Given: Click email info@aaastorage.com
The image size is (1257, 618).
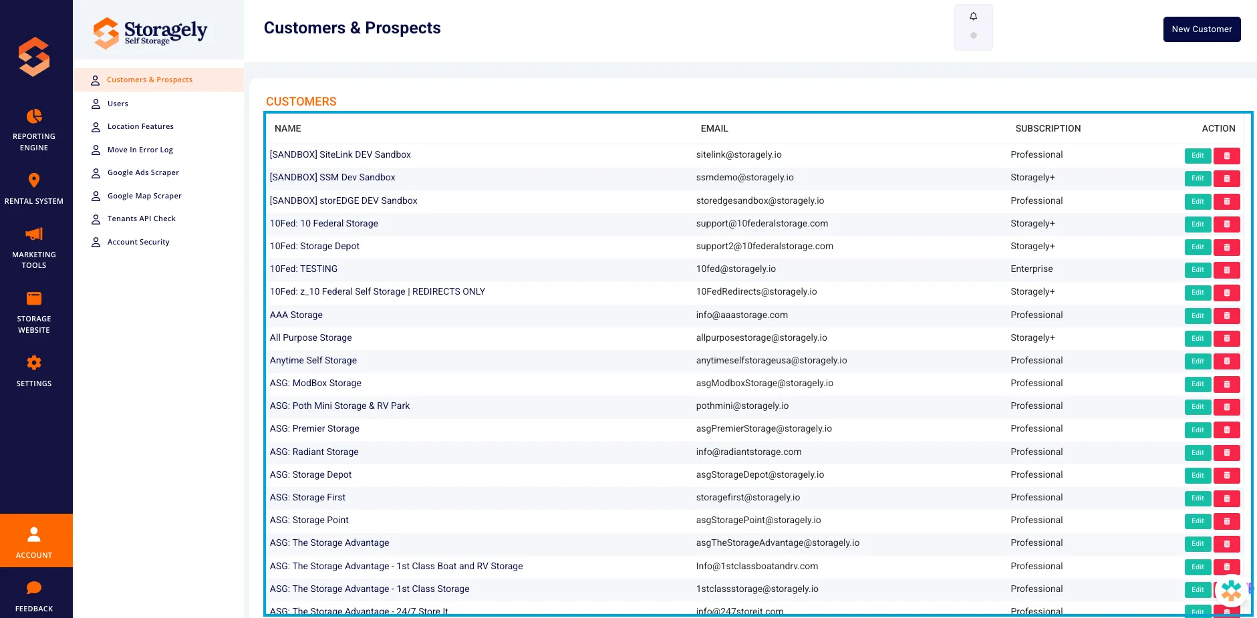Looking at the screenshot, I should point(742,315).
